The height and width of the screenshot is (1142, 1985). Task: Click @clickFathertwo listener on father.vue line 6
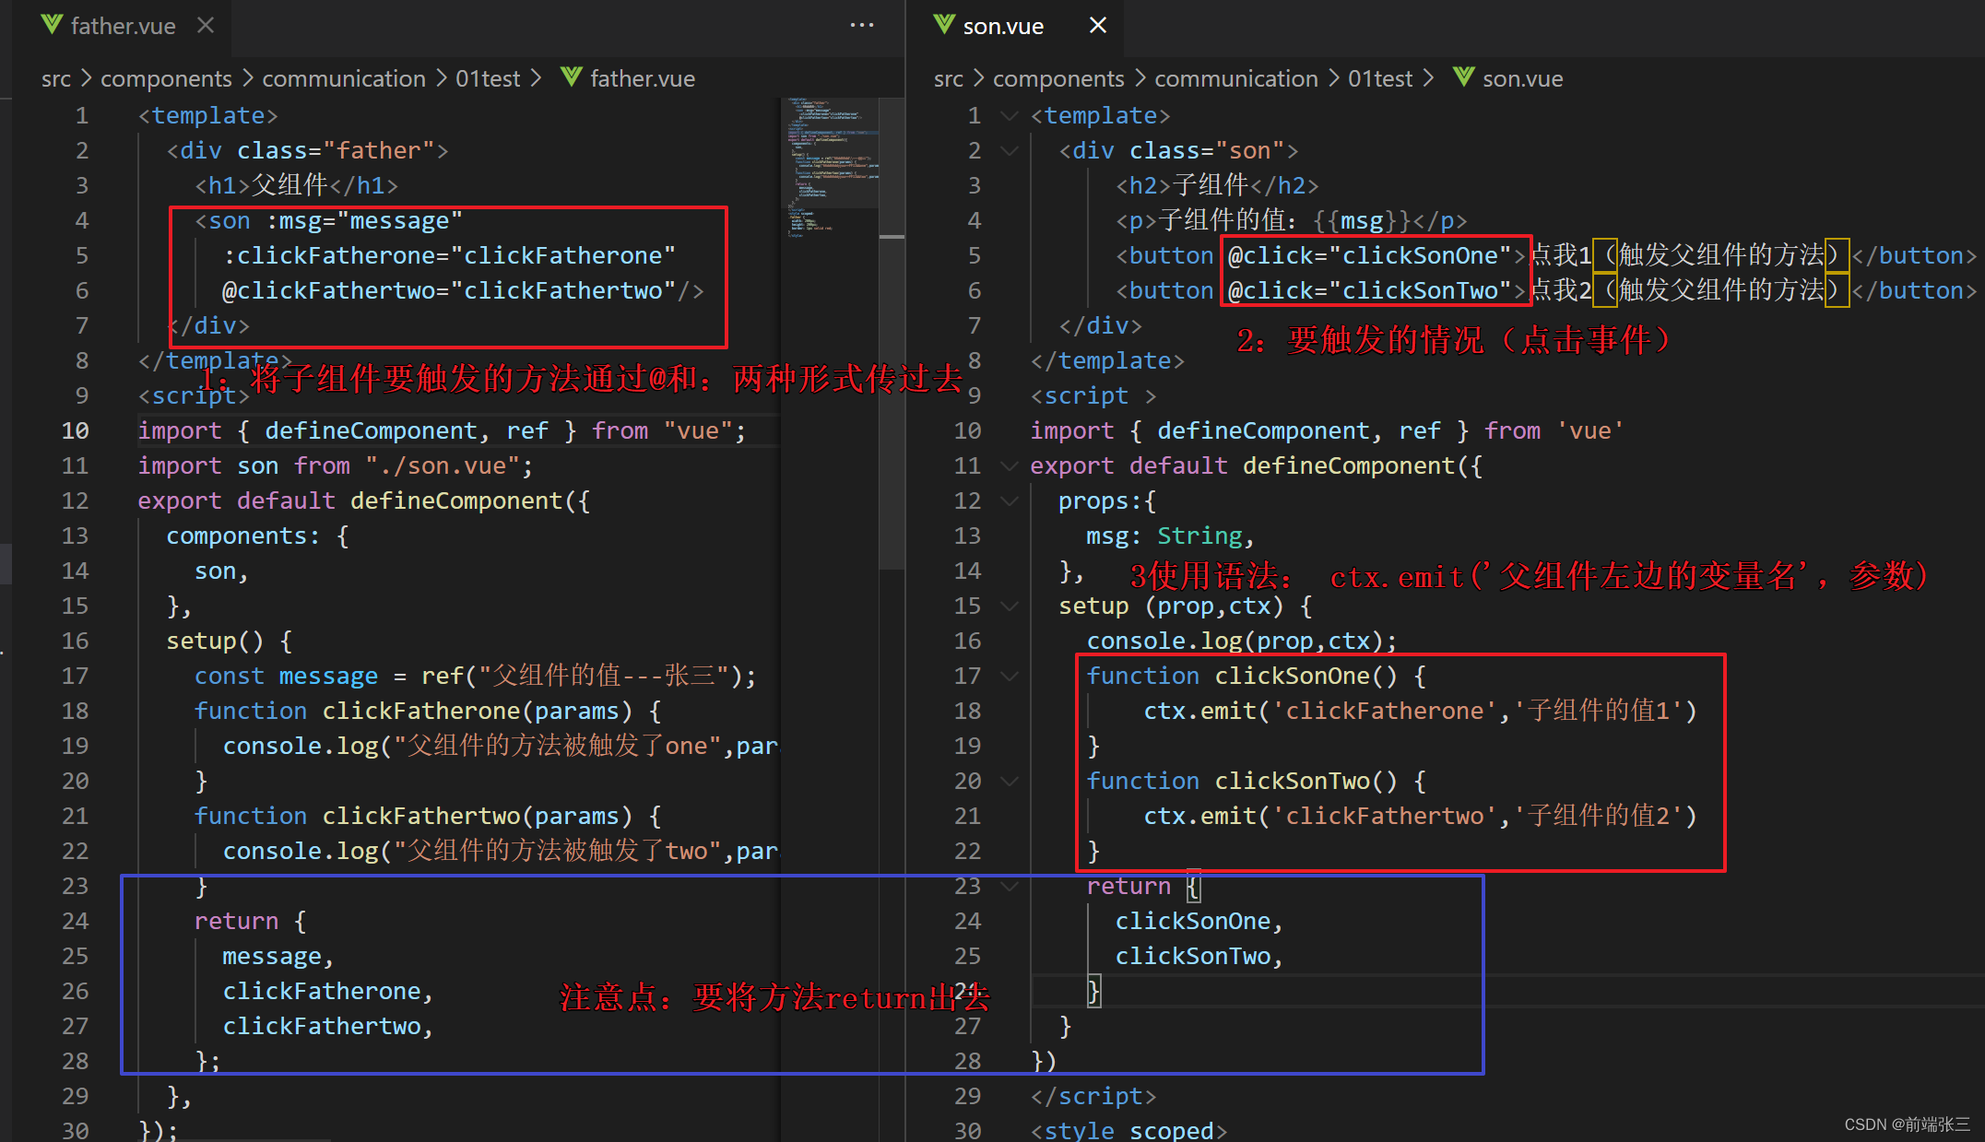[449, 290]
